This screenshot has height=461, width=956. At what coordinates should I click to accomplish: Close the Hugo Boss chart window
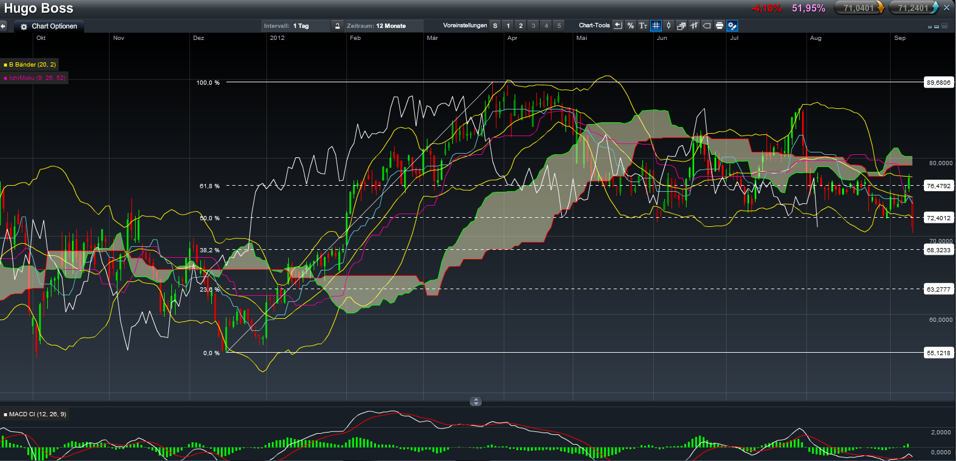pos(947,8)
